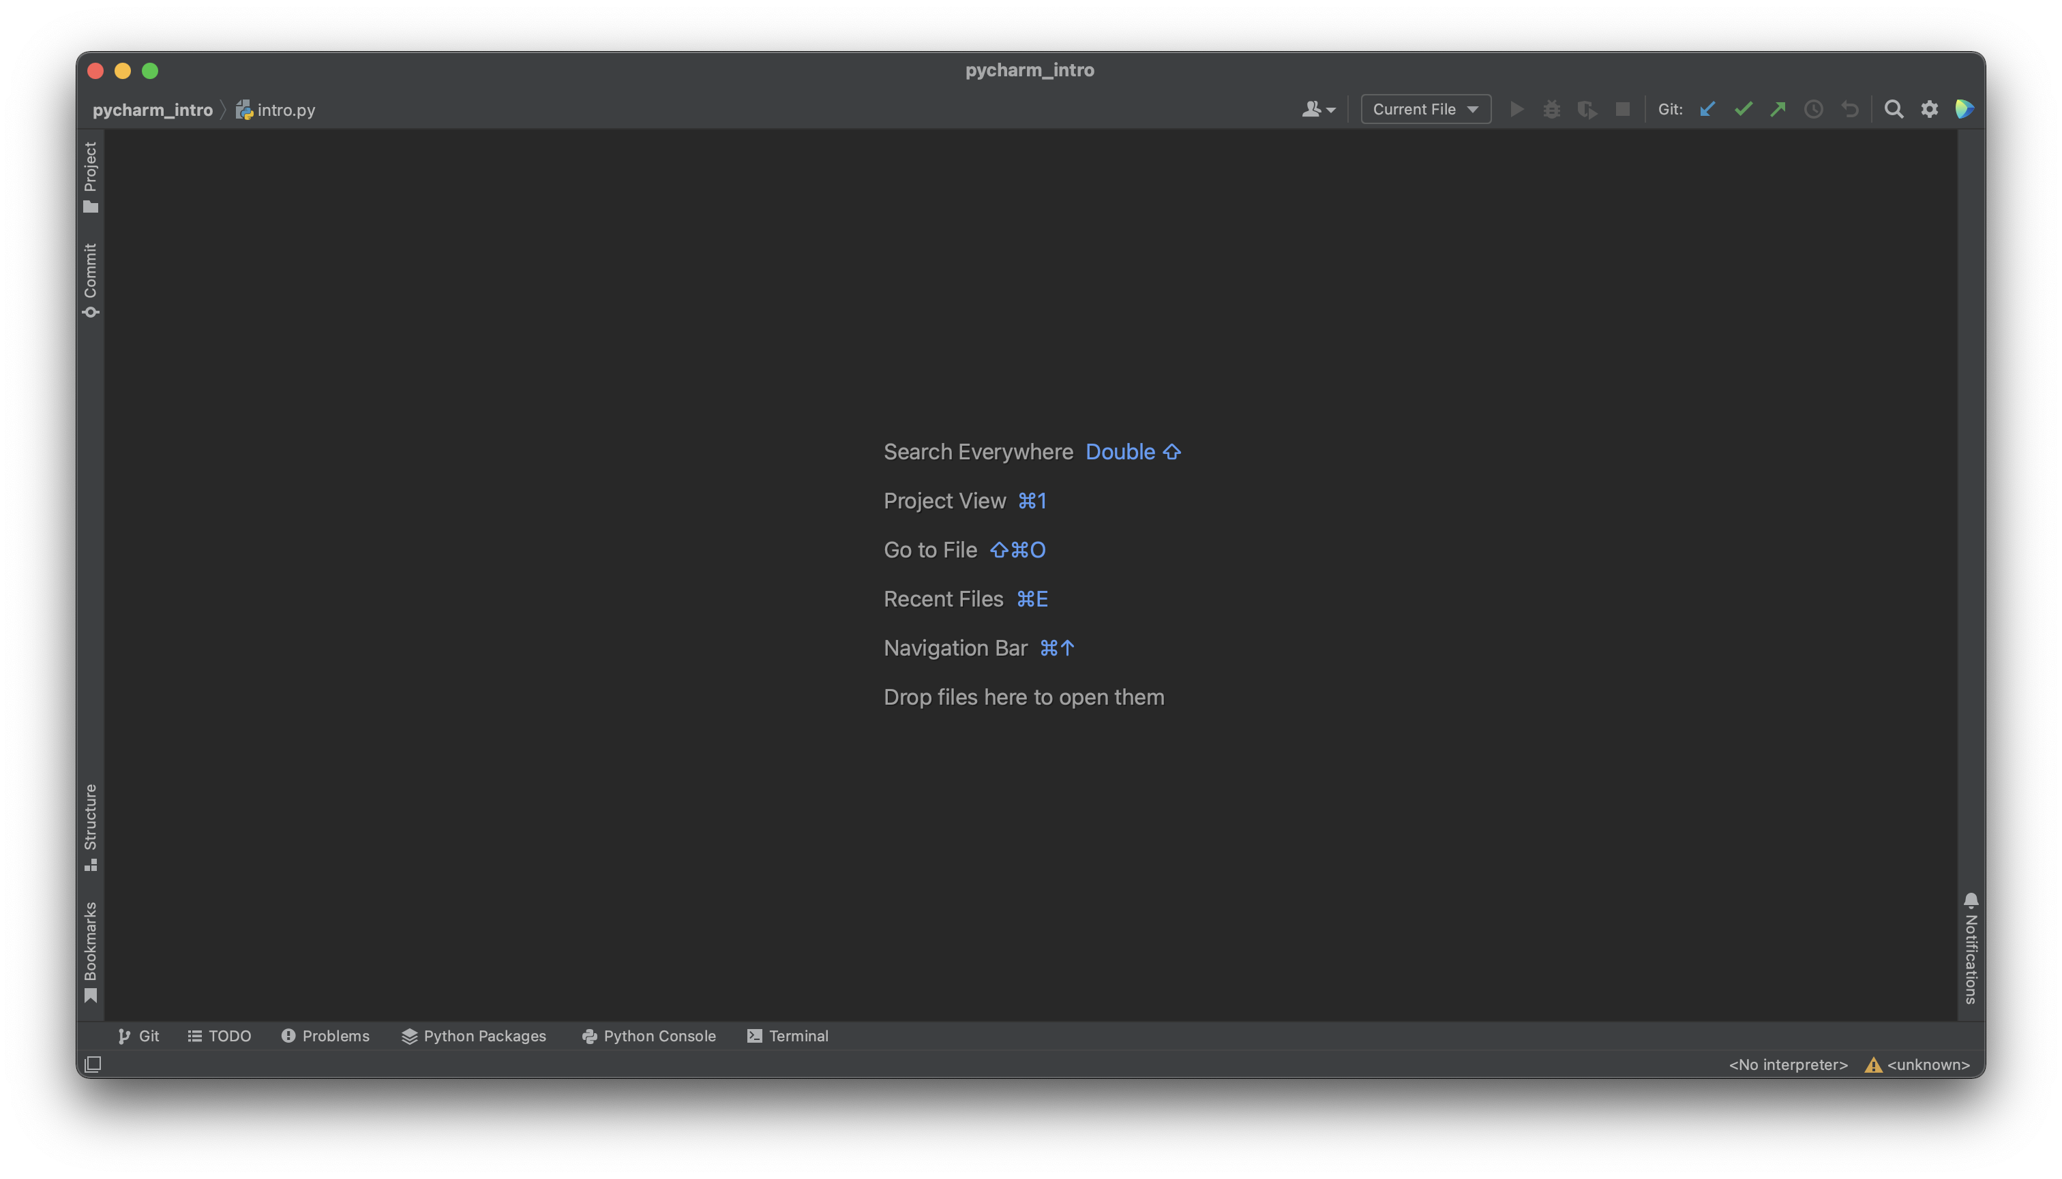Open the Project tool window
The height and width of the screenshot is (1179, 2062).
pyautogui.click(x=90, y=177)
